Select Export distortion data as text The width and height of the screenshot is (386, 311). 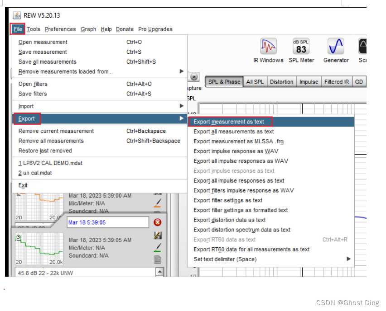[271, 220]
